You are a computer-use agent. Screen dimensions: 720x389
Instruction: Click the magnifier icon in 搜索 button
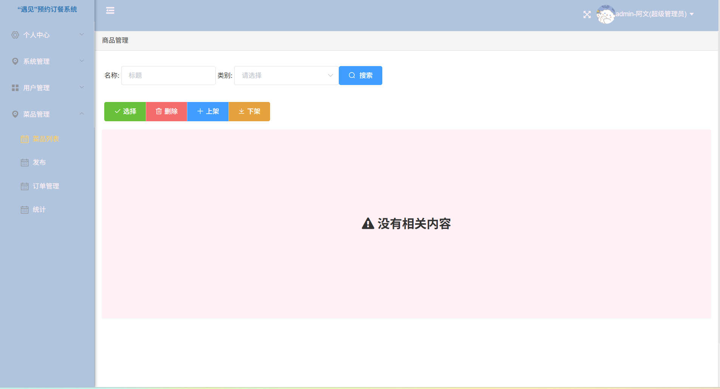tap(352, 76)
